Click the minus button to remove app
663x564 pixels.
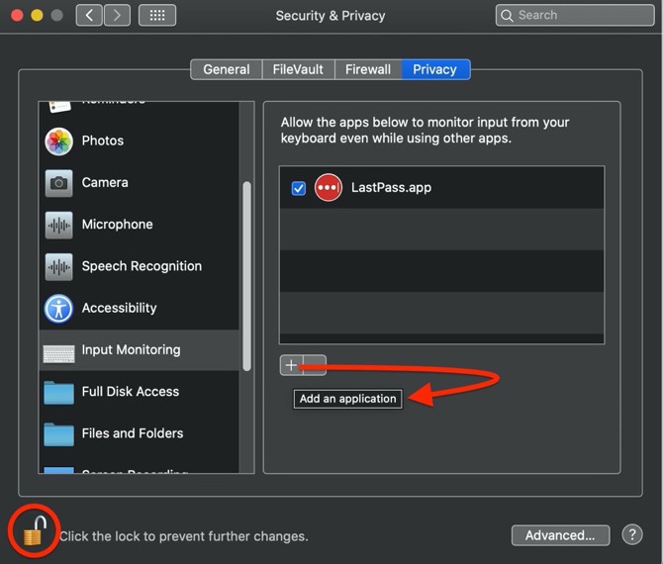pyautogui.click(x=315, y=365)
